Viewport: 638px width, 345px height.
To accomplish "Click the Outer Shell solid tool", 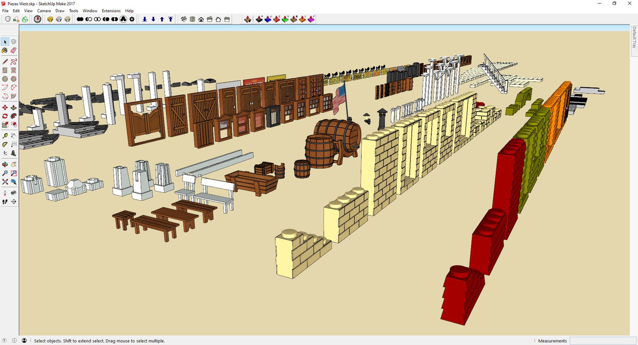I will (x=80, y=19).
